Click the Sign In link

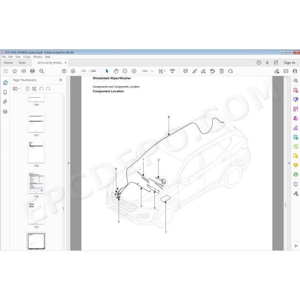coord(289,63)
